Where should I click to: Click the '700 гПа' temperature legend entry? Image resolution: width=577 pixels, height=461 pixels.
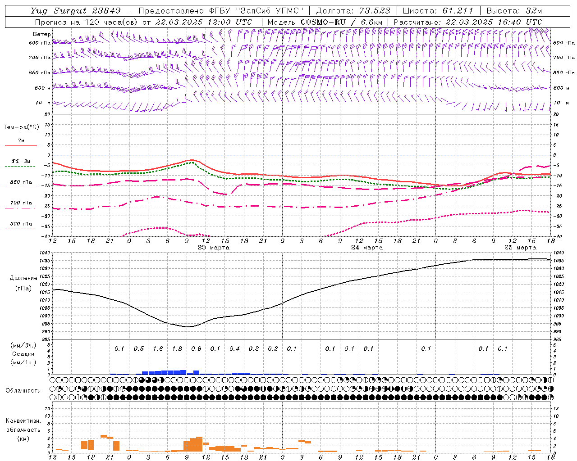(x=21, y=203)
